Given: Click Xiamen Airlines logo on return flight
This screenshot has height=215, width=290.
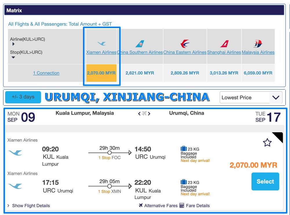Looking at the screenshot, I should pos(15,186).
